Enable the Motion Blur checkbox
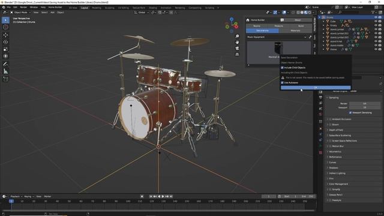 coord(330,146)
